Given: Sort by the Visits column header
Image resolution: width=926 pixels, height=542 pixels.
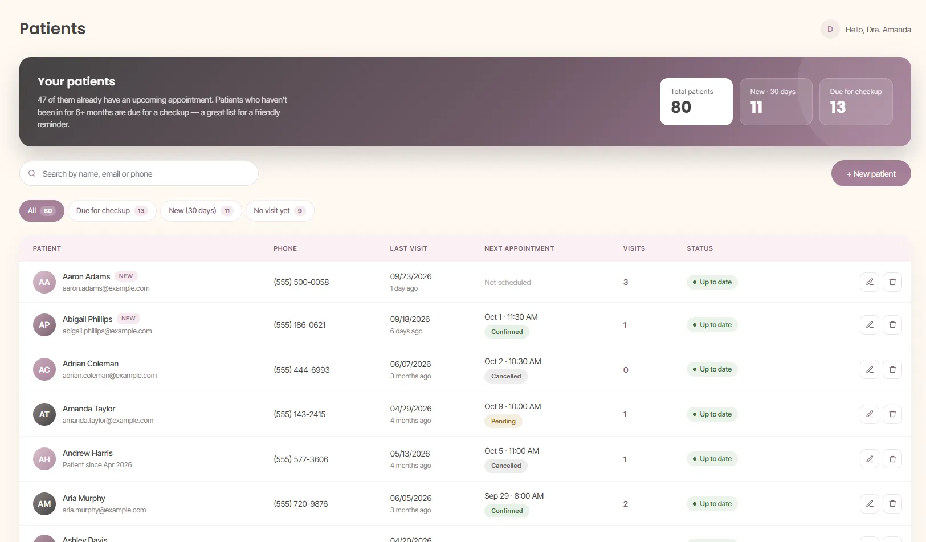Looking at the screenshot, I should pyautogui.click(x=634, y=248).
